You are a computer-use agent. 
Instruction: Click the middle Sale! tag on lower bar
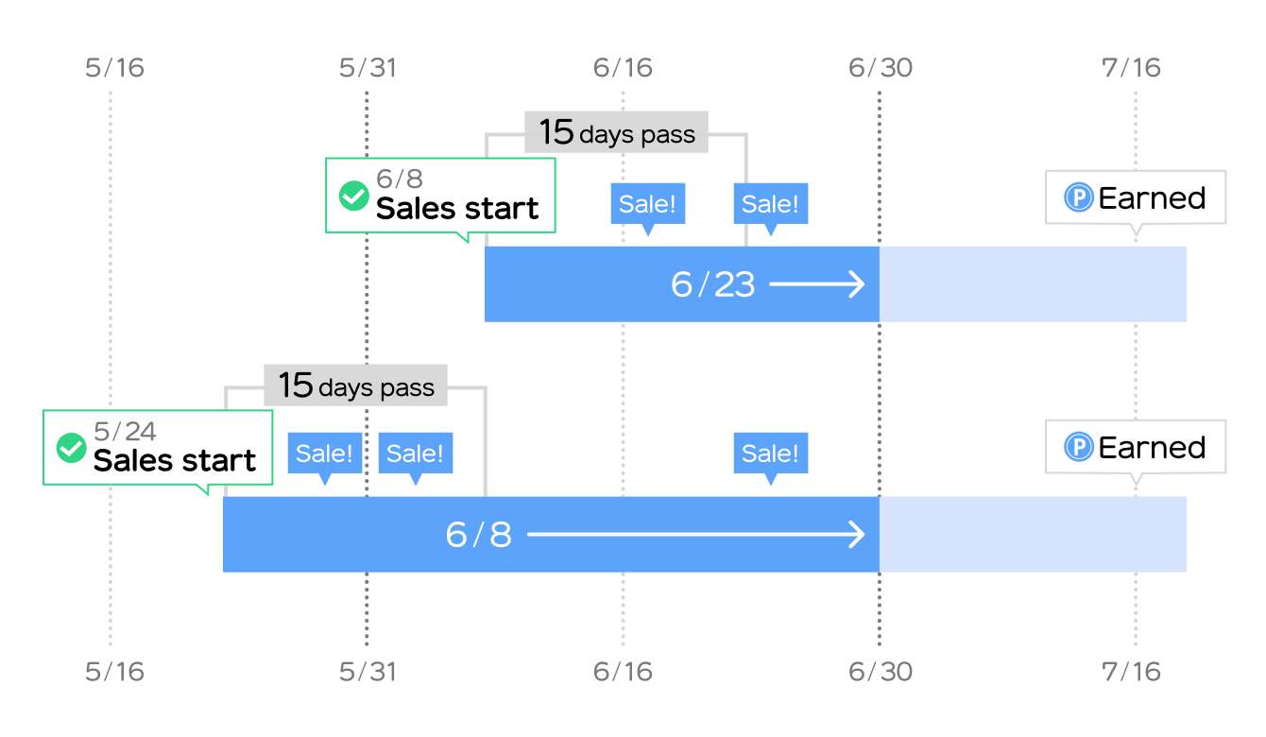pyautogui.click(x=415, y=454)
